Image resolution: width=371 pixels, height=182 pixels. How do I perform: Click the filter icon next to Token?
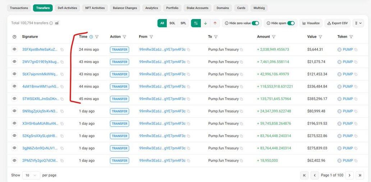(351, 37)
